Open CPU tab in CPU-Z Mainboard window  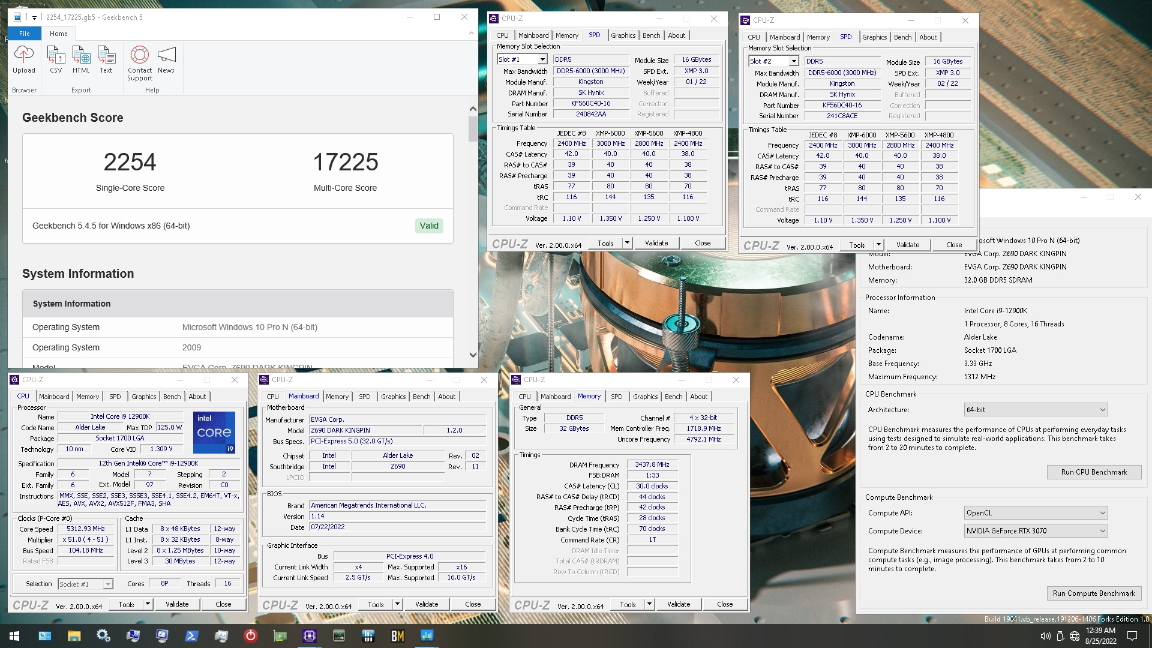click(273, 397)
